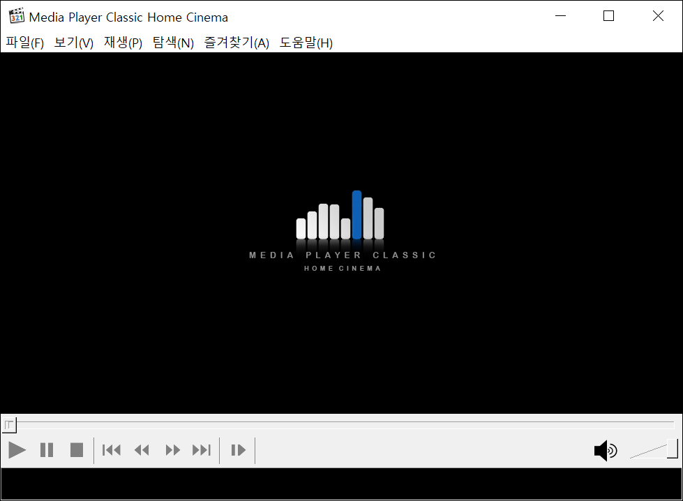Skip to the next file
Viewport: 683px width, 501px height.
pos(202,450)
